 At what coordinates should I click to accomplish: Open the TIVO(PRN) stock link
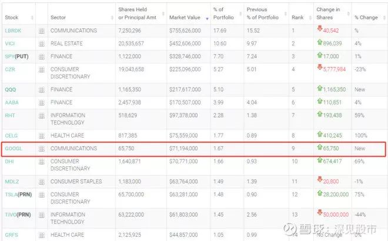18,215
